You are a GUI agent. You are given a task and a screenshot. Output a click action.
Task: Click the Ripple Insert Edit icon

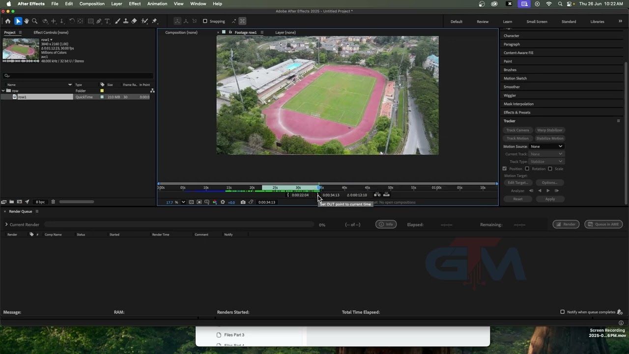[377, 195]
